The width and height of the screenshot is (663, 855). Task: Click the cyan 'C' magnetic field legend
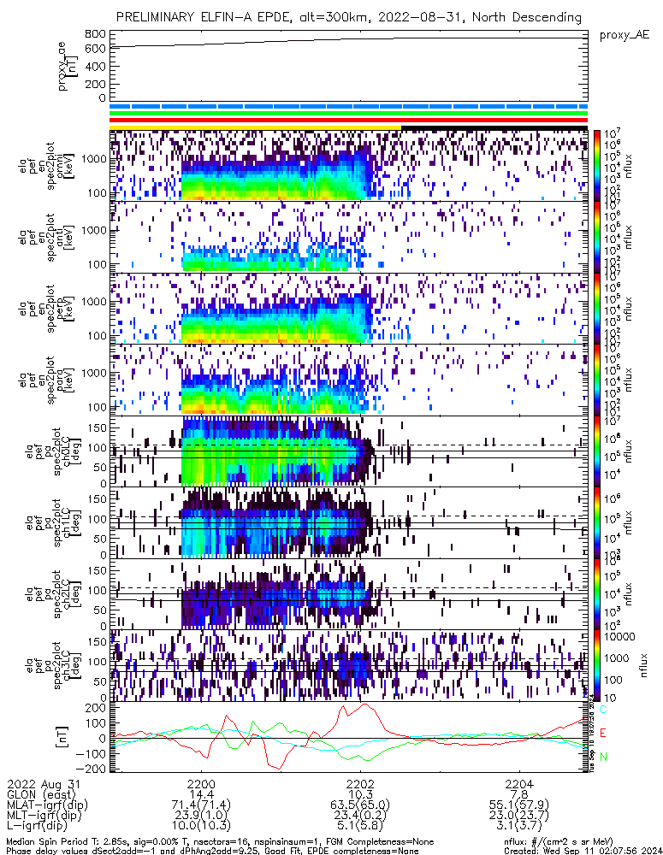click(x=603, y=710)
